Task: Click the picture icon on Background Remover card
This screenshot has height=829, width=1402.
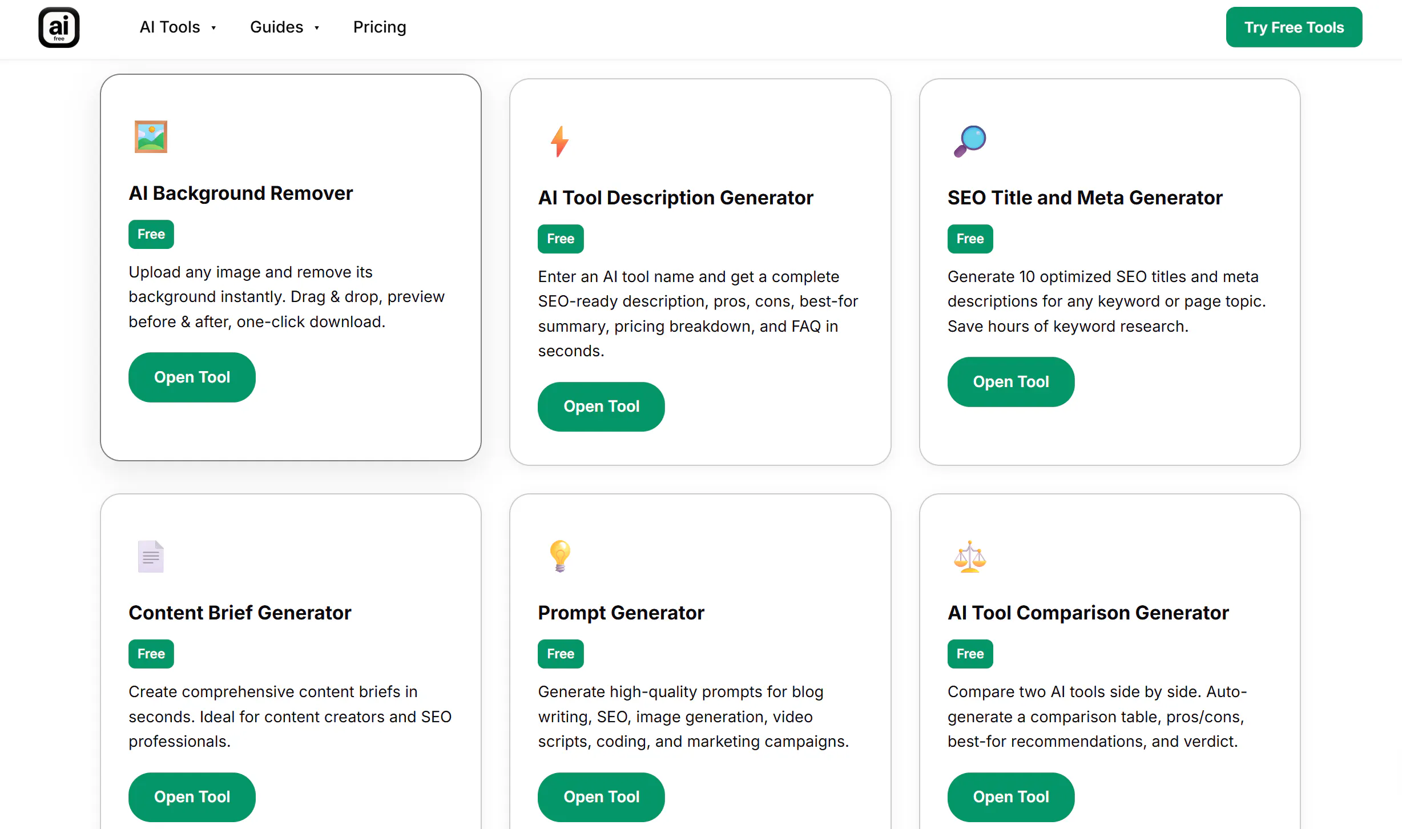Action: (x=151, y=137)
